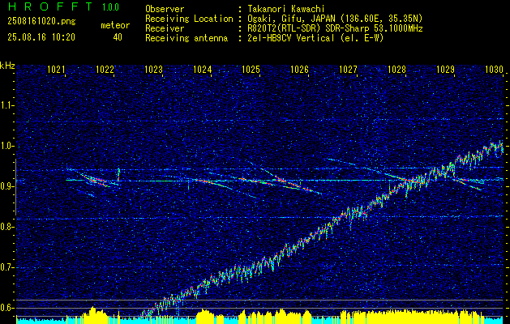The height and width of the screenshot is (324, 510).
Task: Click the 1022 time axis label
Action: [105, 69]
